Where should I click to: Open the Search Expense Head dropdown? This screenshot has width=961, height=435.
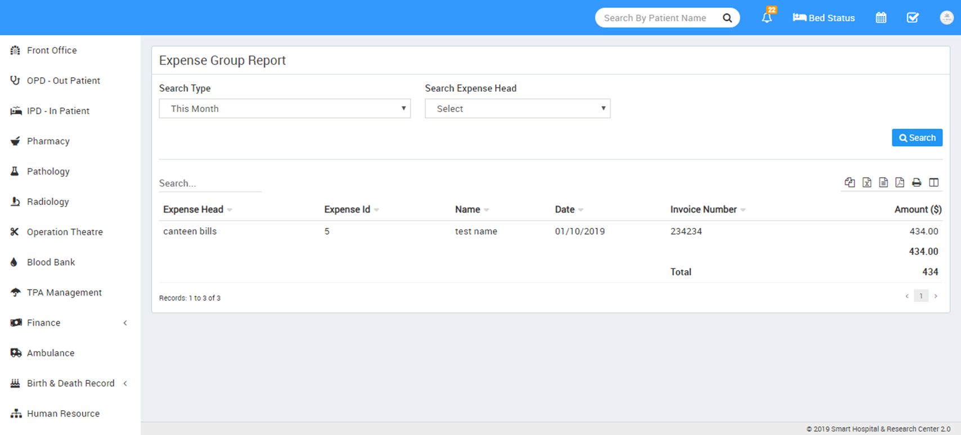[x=517, y=109]
